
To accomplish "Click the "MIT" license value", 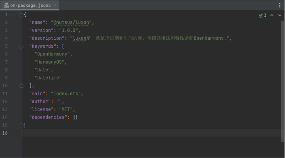I will click(x=66, y=109).
